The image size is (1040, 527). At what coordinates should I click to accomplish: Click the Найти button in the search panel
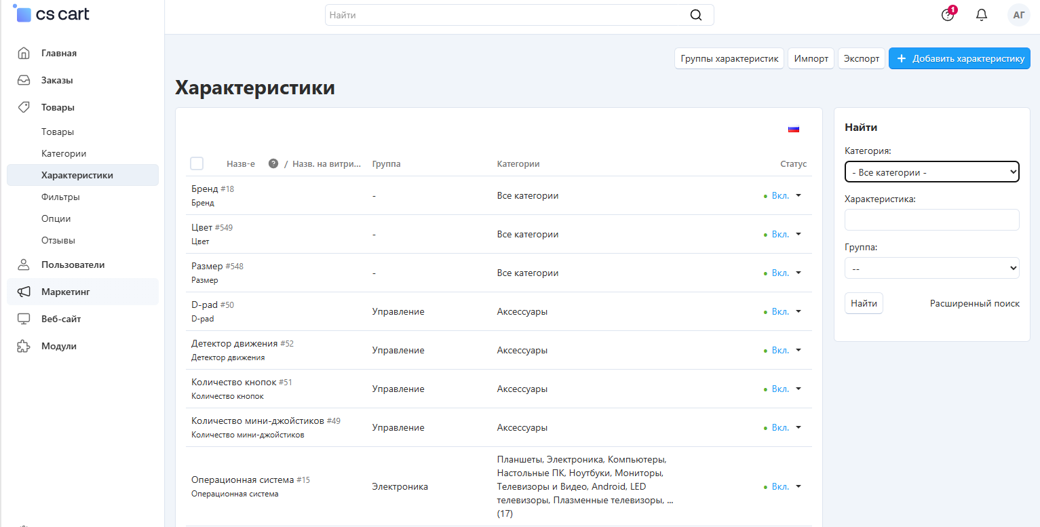tap(864, 303)
